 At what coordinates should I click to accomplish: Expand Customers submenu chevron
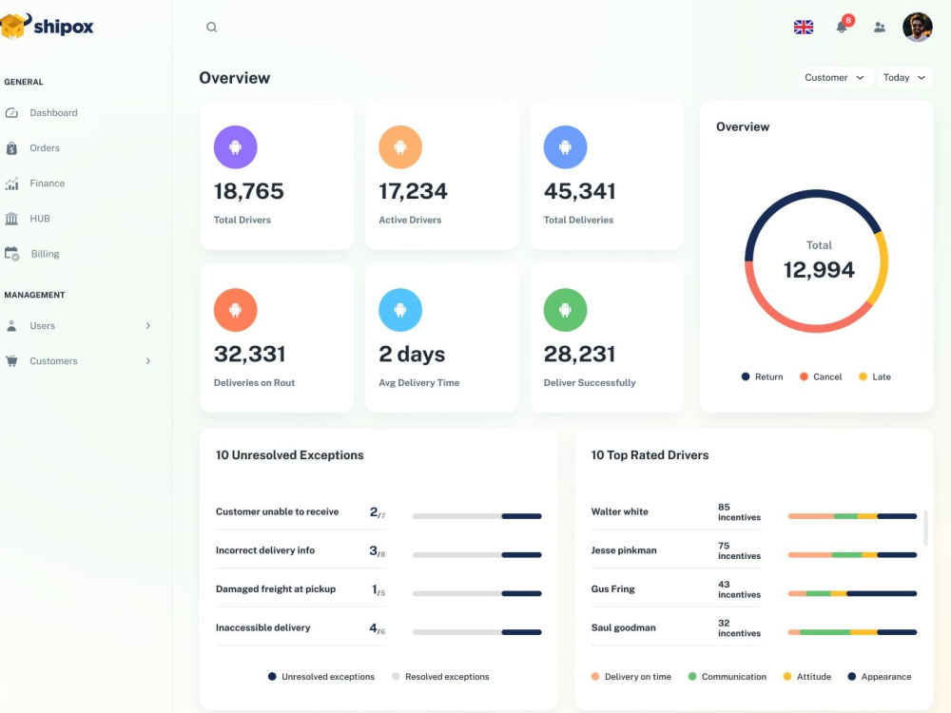[x=148, y=360]
